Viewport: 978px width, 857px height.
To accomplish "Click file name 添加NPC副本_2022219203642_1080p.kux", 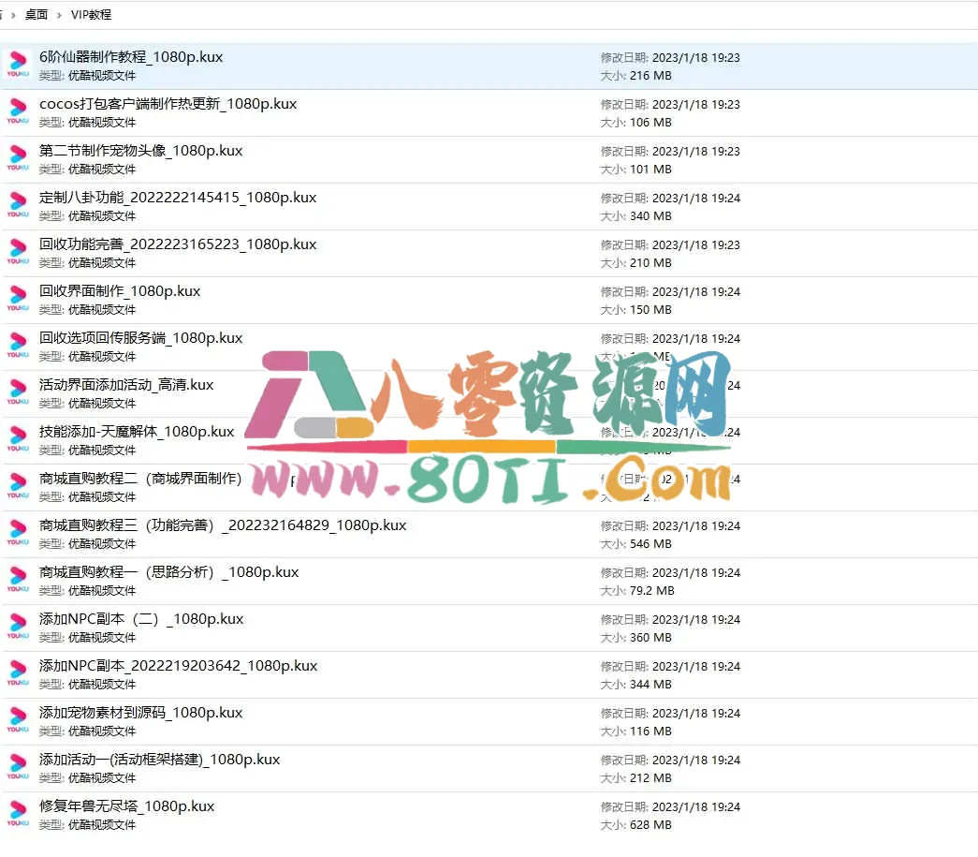I will pyautogui.click(x=178, y=666).
